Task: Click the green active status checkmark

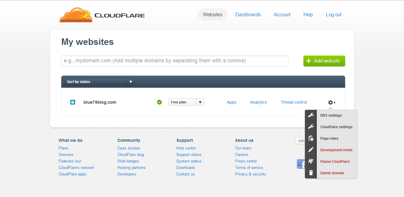Action: 159,102
